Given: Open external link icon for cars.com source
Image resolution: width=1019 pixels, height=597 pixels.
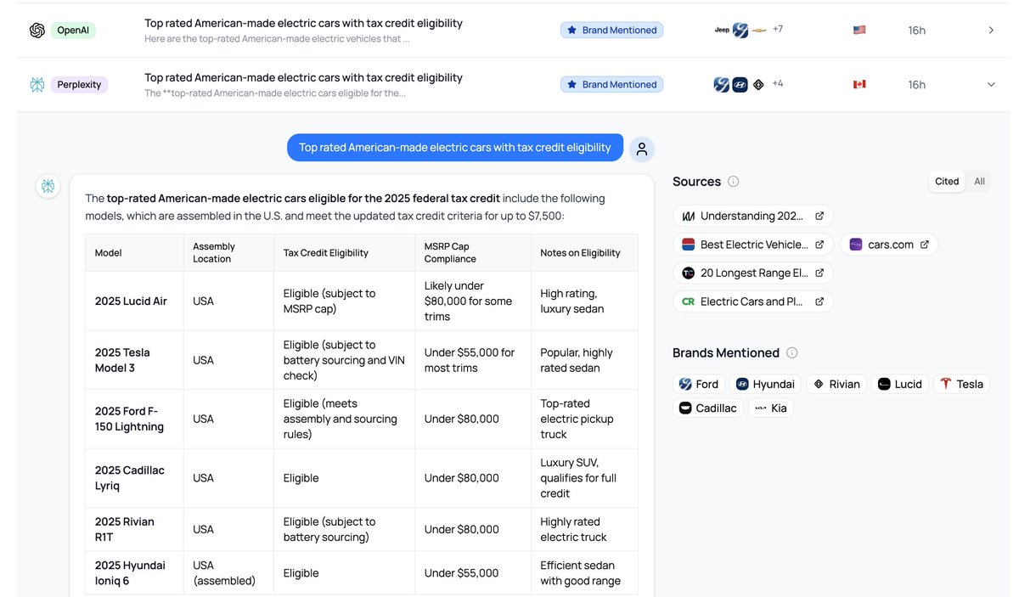Looking at the screenshot, I should click(925, 245).
